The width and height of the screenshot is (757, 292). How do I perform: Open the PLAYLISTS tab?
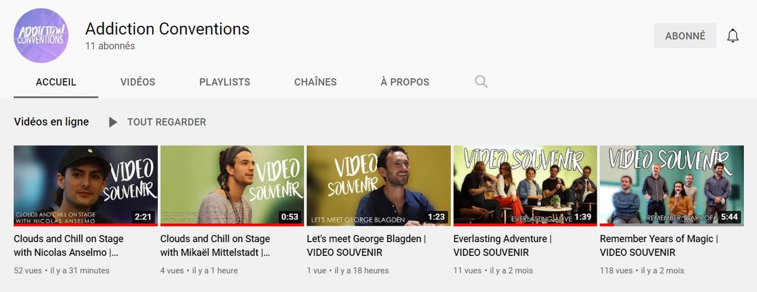click(x=225, y=82)
